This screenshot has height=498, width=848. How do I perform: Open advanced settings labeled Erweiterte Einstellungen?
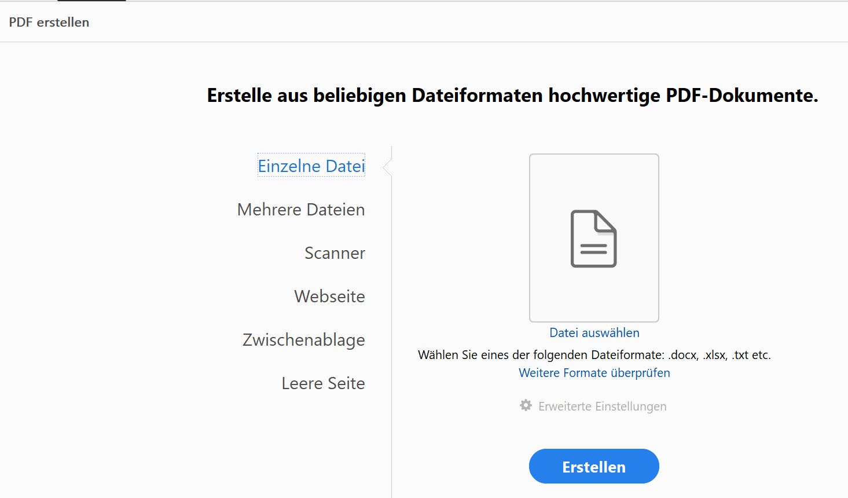coord(601,406)
